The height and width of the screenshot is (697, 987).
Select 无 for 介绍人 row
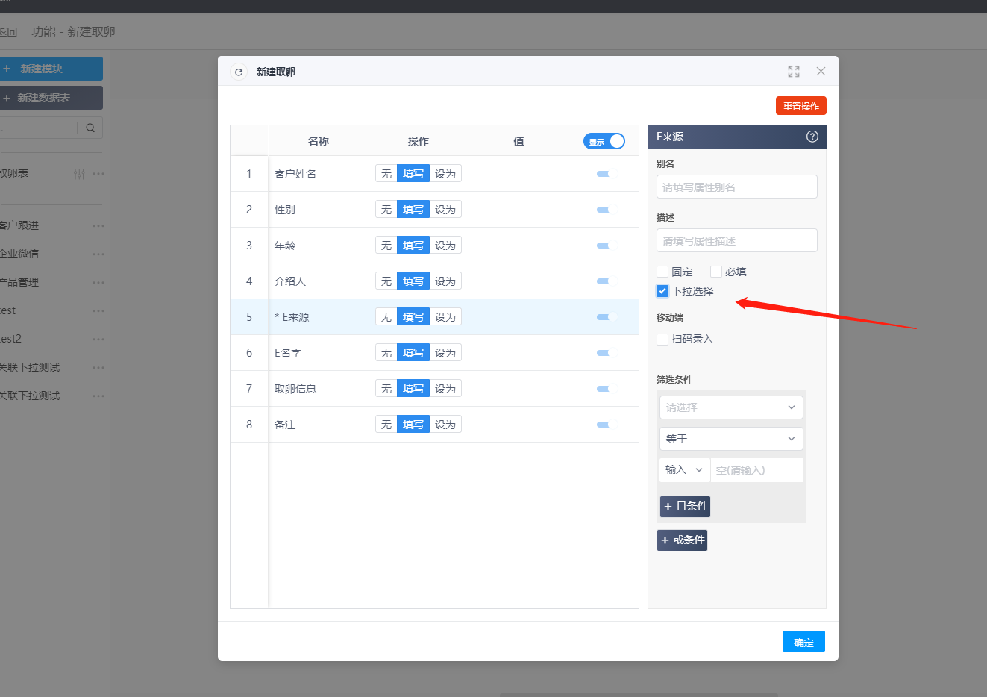click(386, 281)
